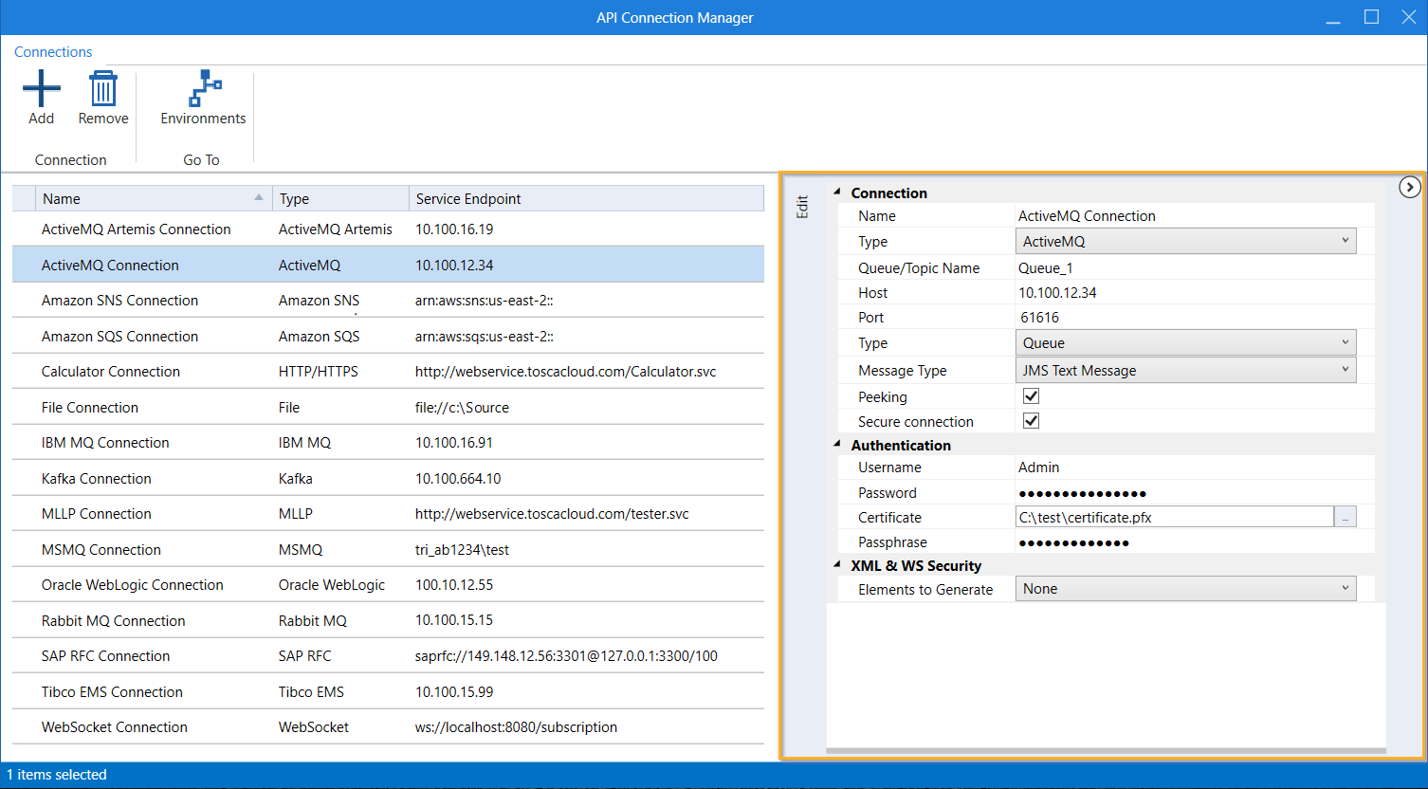Select the WebSocket Connection row
The width and height of the screenshot is (1428, 789).
pyautogui.click(x=115, y=727)
